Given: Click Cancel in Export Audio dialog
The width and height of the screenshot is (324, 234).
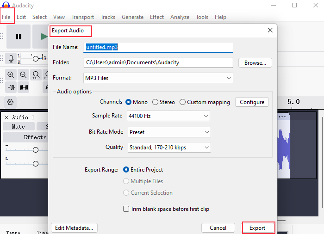Looking at the screenshot, I should tap(218, 228).
